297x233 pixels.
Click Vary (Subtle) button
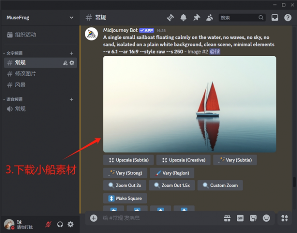pos(235,160)
